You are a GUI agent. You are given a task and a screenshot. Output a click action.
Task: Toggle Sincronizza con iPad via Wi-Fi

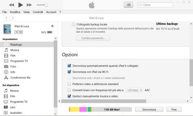(x=69, y=72)
